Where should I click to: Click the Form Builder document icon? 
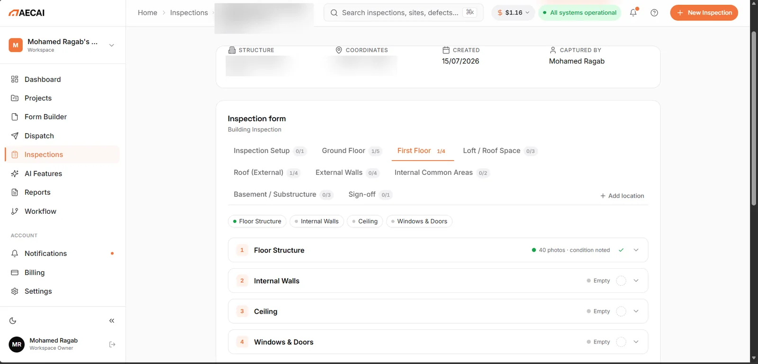click(15, 117)
